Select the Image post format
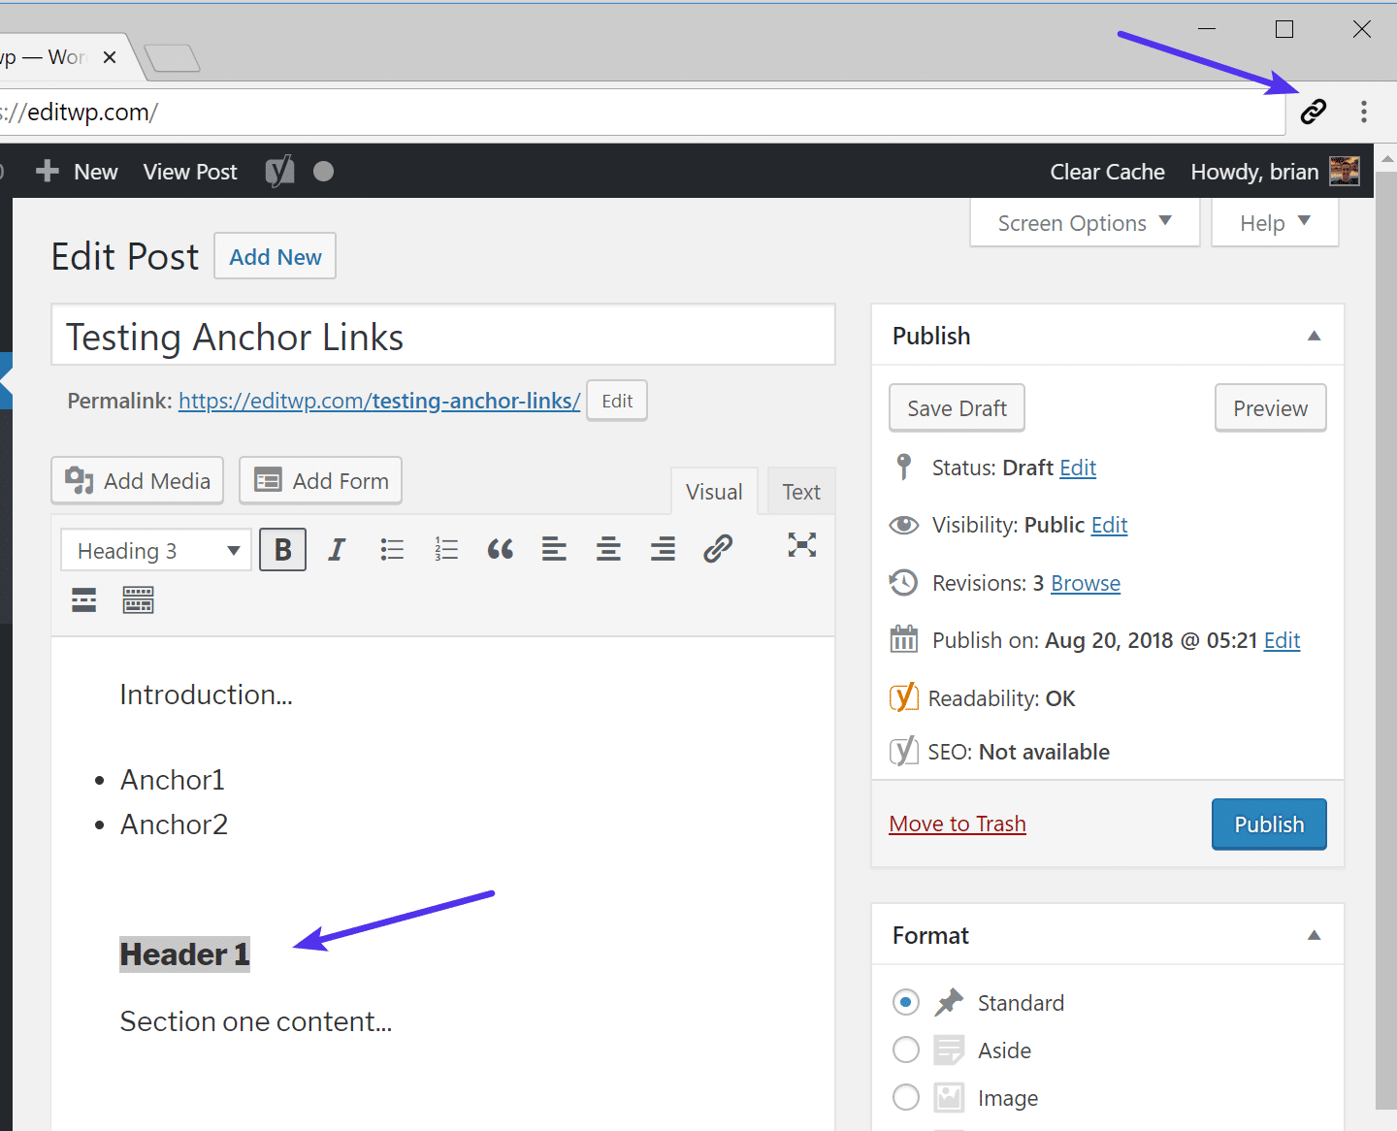 point(905,1097)
